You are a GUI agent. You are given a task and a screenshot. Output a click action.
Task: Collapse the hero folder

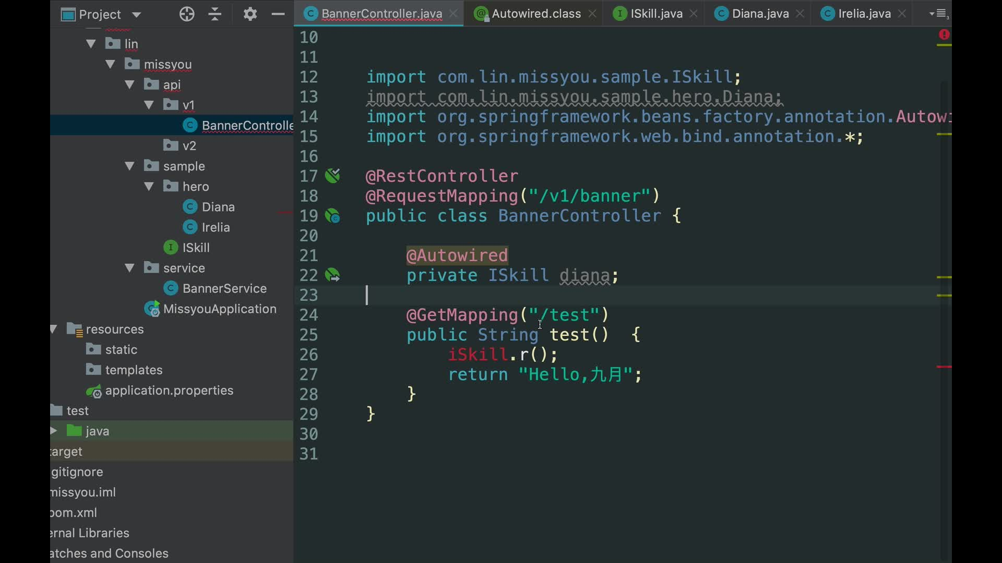[x=149, y=187]
